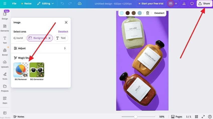Open the Brand panel
The height and width of the screenshot is (119, 213).
click(x=5, y=52)
